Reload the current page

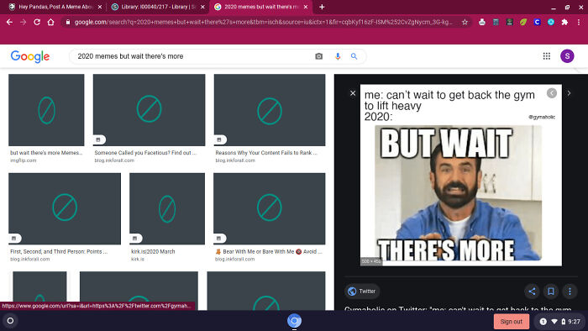pyautogui.click(x=37, y=22)
